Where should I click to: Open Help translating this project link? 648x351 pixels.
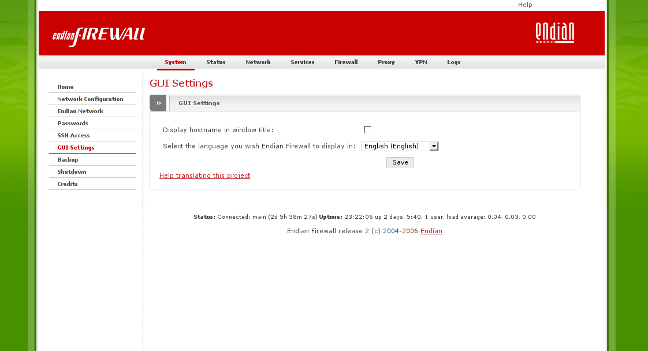point(204,175)
